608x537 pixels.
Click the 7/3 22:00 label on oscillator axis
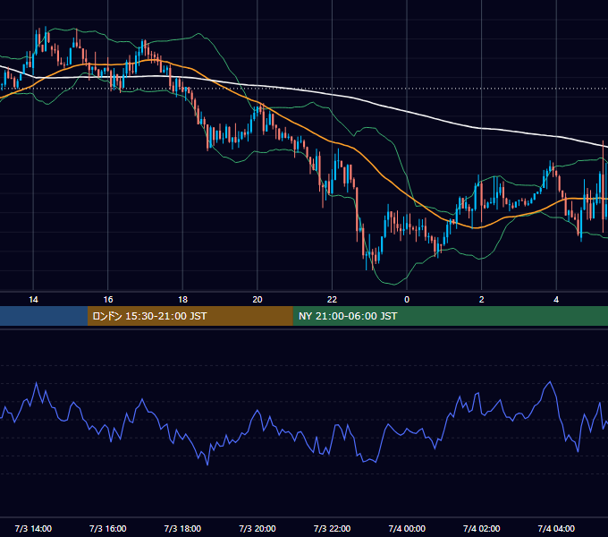(332, 528)
